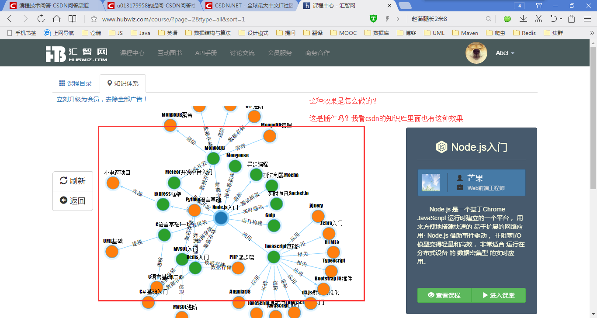Click the 进入课堂 green button
Viewport: 597px width, 318px height.
499,295
